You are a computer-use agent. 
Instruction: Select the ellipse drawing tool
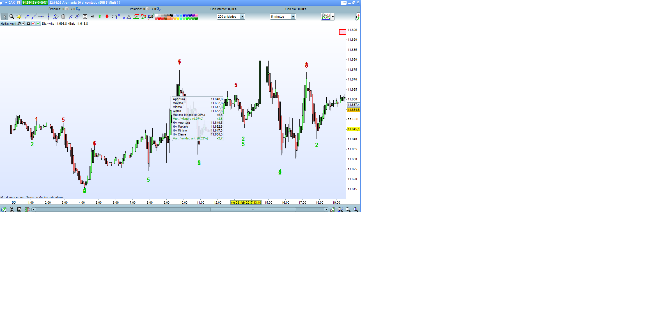(114, 17)
